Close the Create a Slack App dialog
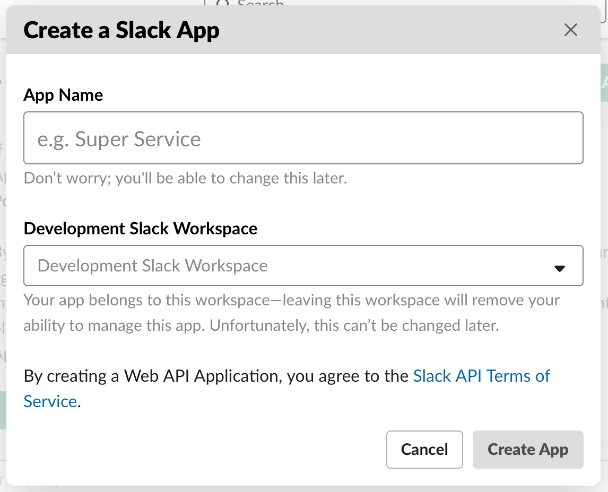Image resolution: width=608 pixels, height=492 pixels. click(x=570, y=30)
